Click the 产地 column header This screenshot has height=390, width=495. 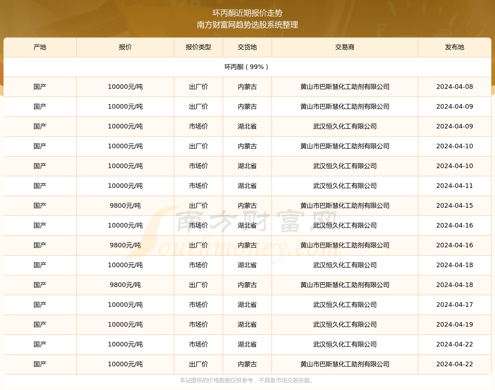40,47
